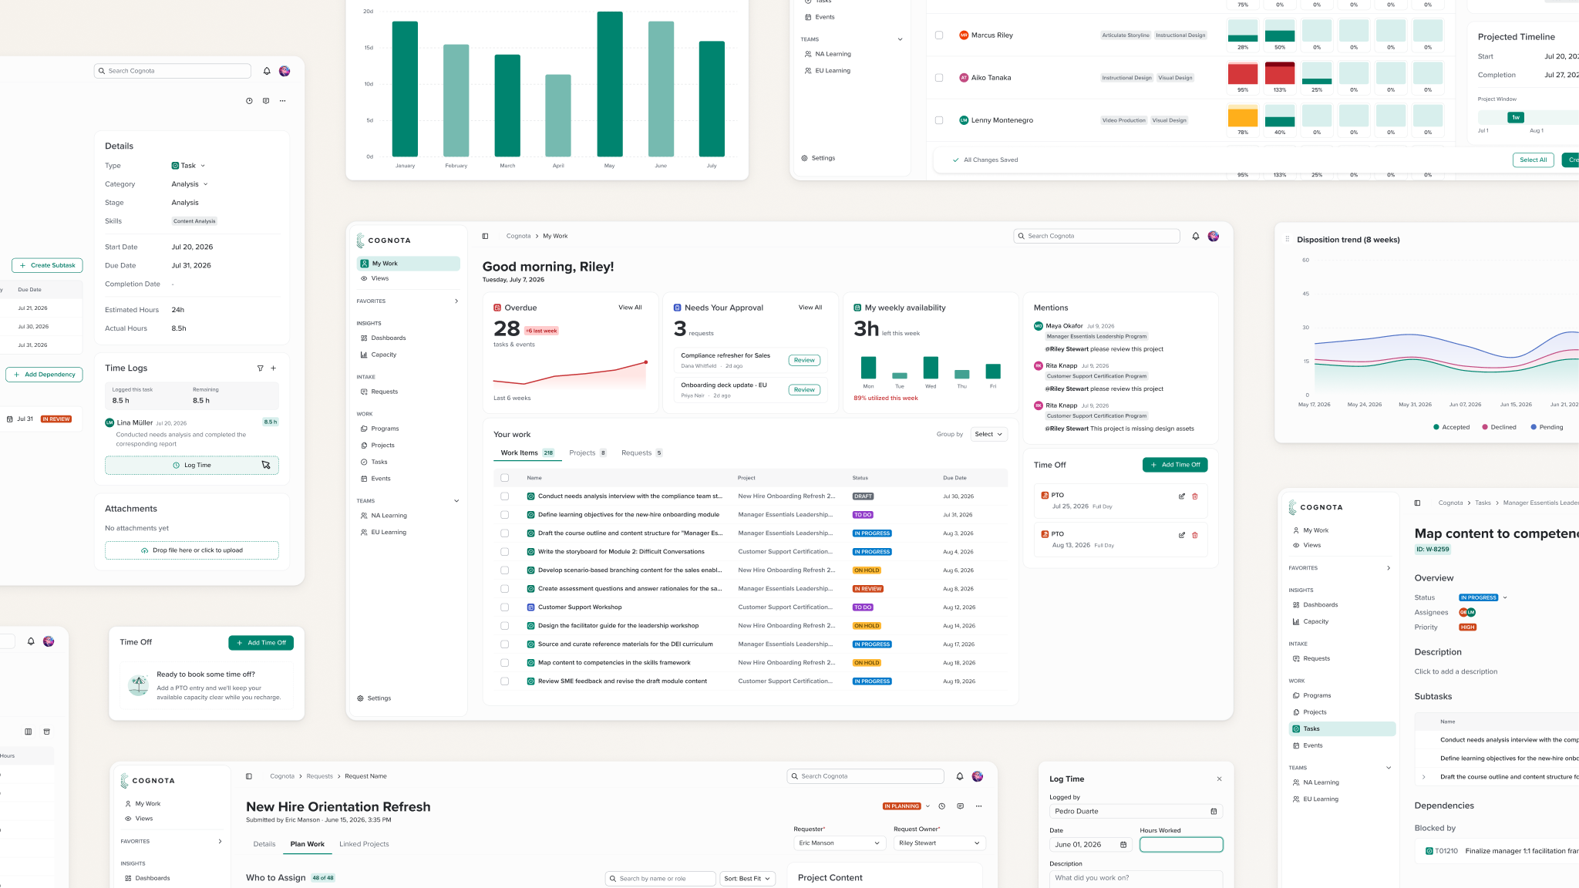Open Dashboards in My Work sidebar

(x=388, y=338)
